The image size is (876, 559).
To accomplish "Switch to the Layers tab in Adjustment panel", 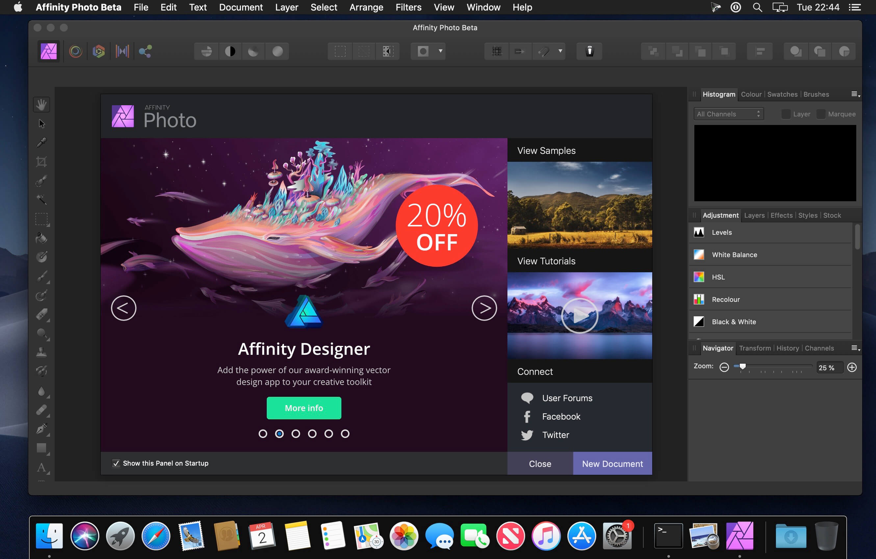I will (754, 215).
